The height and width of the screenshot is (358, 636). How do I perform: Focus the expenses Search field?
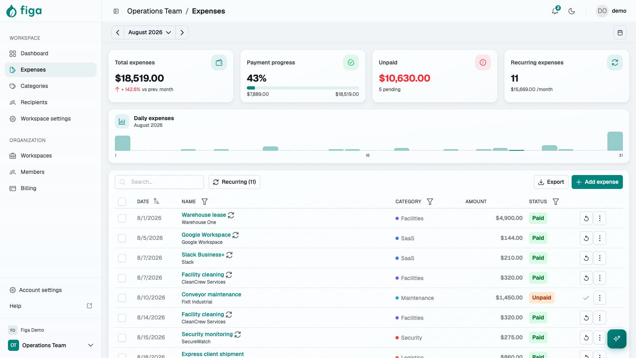[159, 182]
